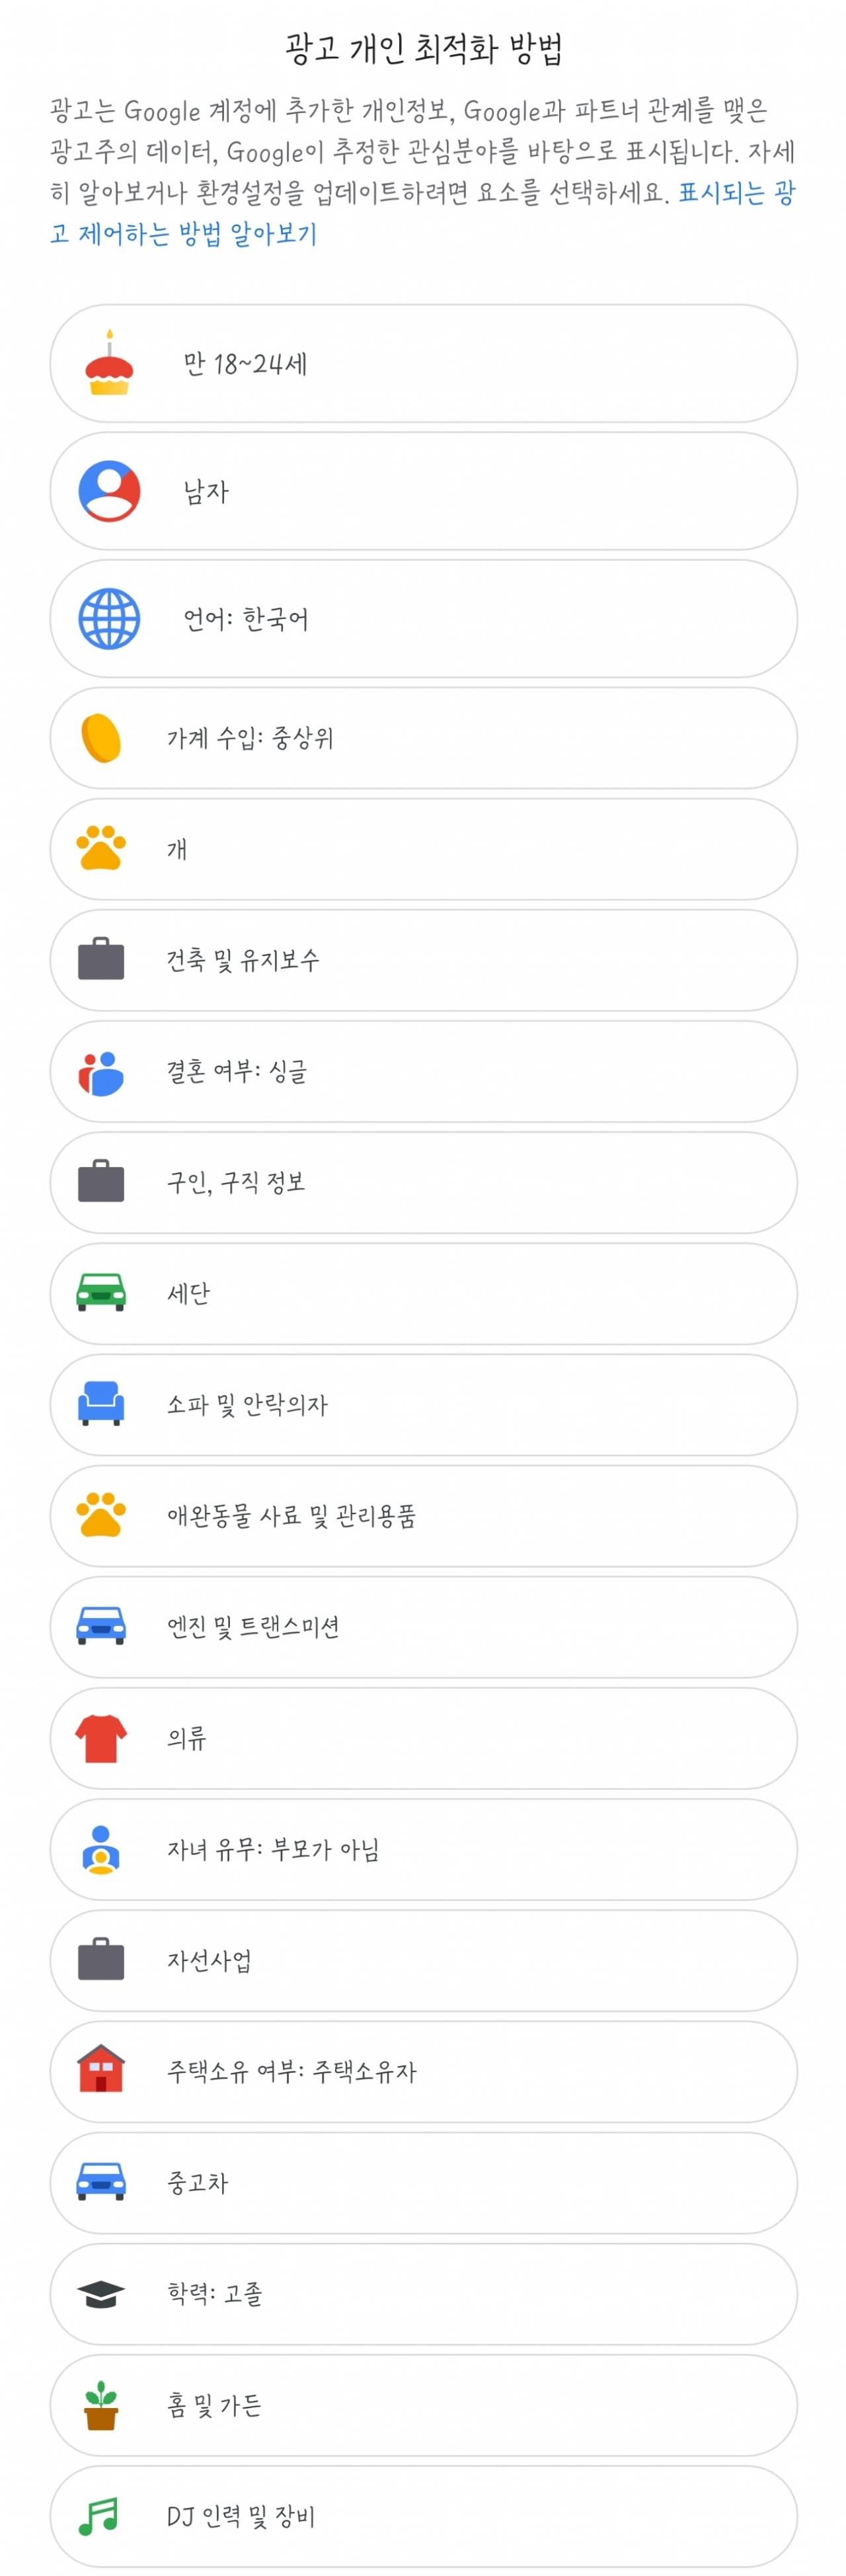
Task: Click the gold coin icon for 가계 수입
Action: point(101,738)
